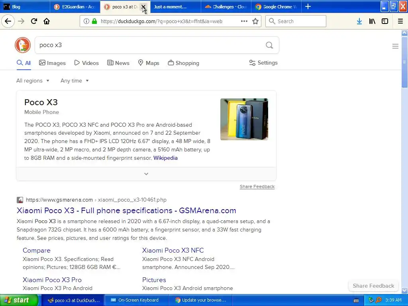Screen dimensions: 408x306
Task: Click the scrollbar up arrow
Action: [404, 33]
